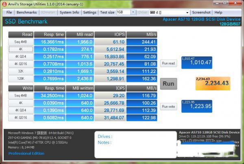This screenshot has width=244, height=164.
Task: Click the 1,669.1 MB read cell
Action: click(x=80, y=71)
